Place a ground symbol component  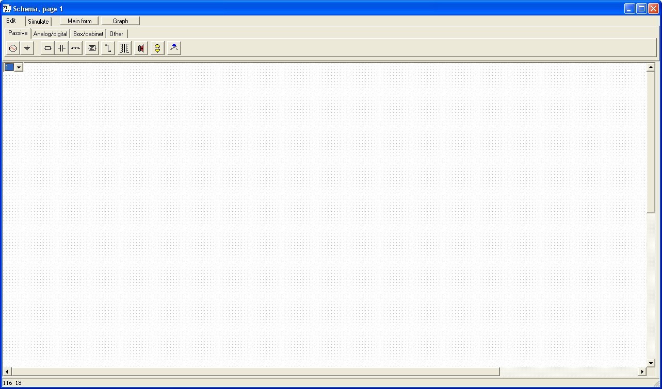pyautogui.click(x=27, y=48)
